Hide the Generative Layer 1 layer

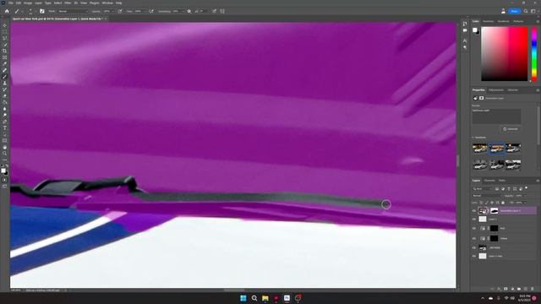click(x=474, y=210)
